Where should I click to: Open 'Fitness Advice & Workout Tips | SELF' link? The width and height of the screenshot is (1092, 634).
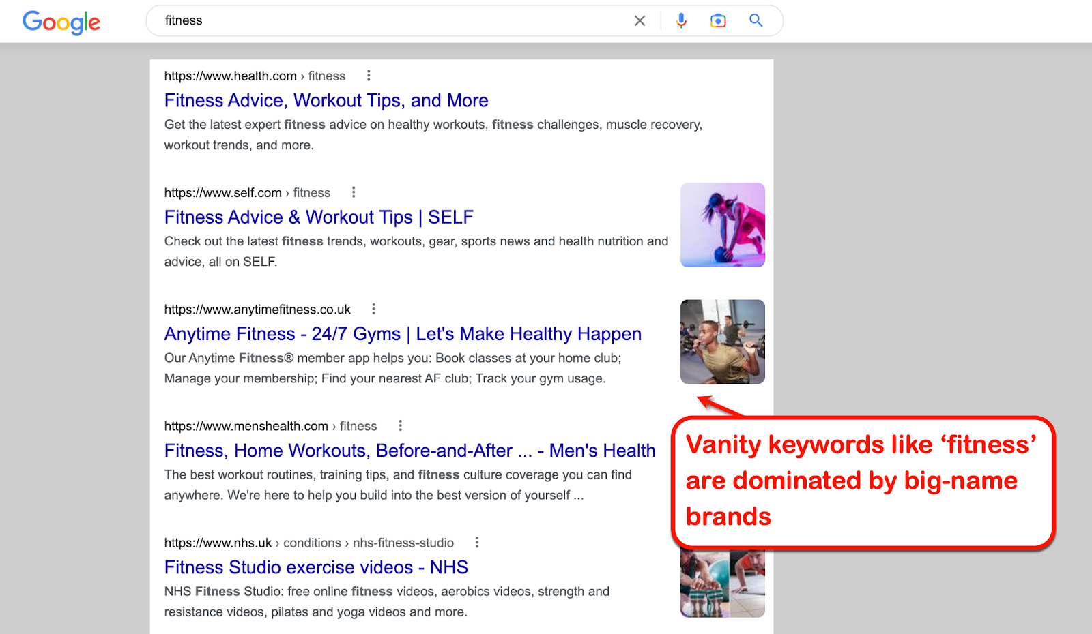pyautogui.click(x=319, y=217)
